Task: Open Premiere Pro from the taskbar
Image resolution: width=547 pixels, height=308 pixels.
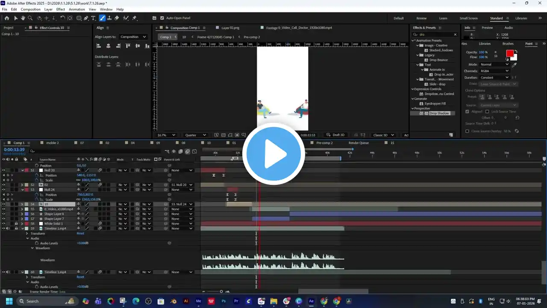Action: coord(236,301)
